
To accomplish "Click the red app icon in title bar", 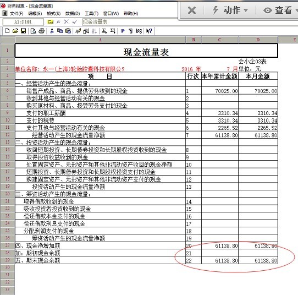I will 3,6.
